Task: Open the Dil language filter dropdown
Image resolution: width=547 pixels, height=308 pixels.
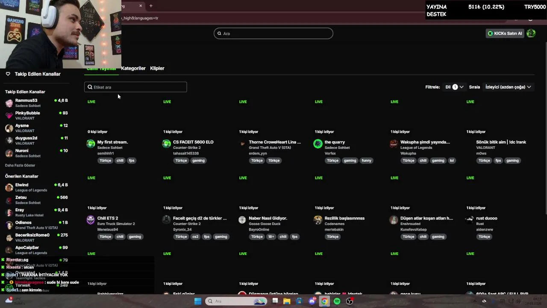Action: tap(454, 87)
